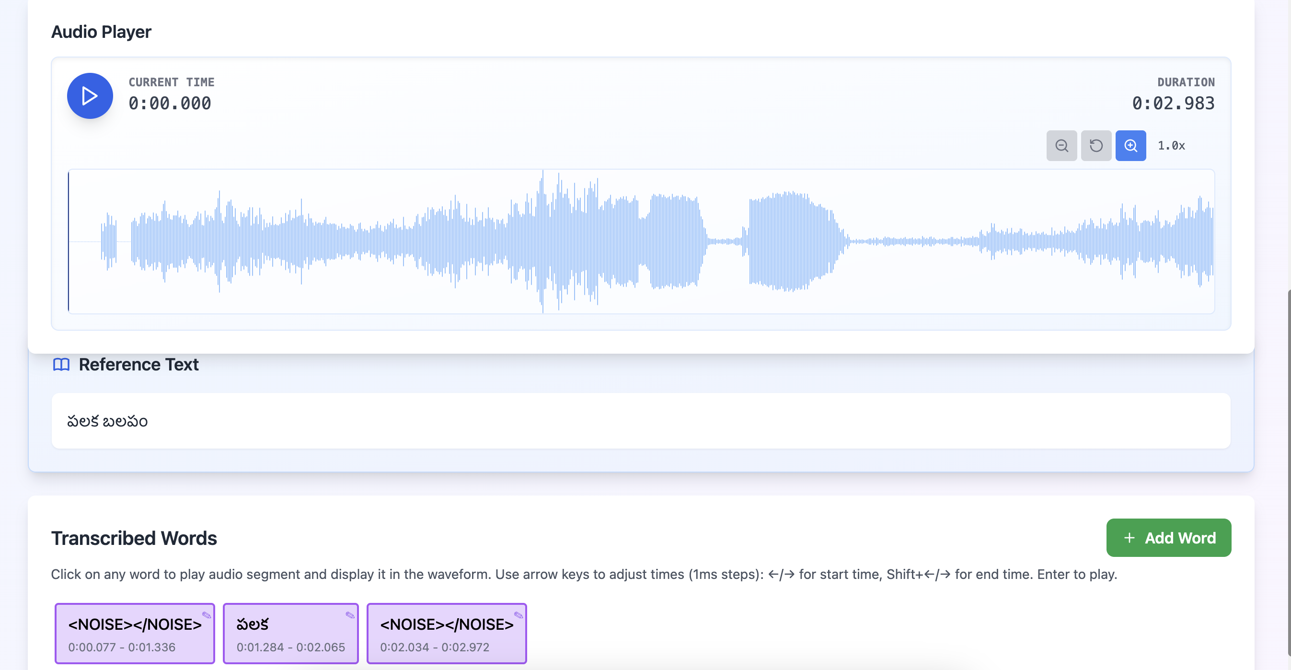
Task: Click the current time 0:00.000 readout
Action: (170, 103)
